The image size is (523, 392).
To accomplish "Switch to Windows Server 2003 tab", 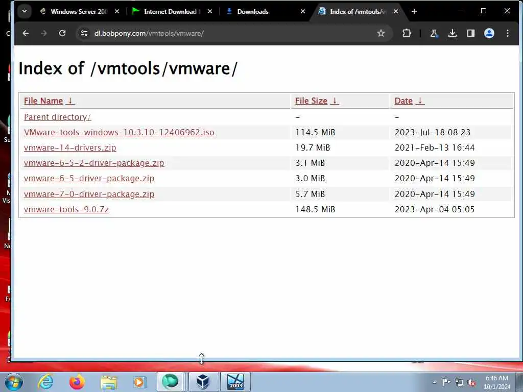I will pos(78,12).
